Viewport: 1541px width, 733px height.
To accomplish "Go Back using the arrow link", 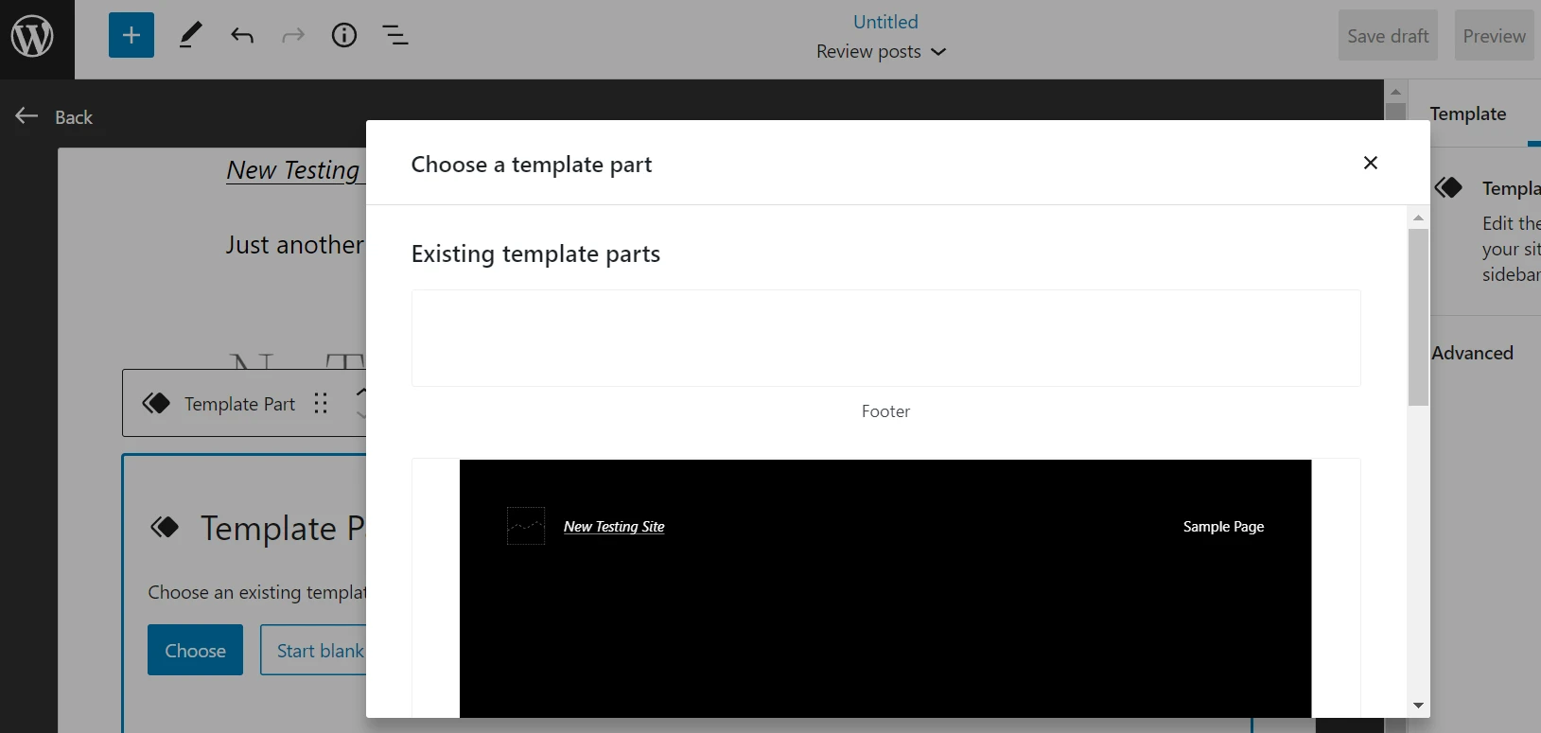I will (54, 116).
